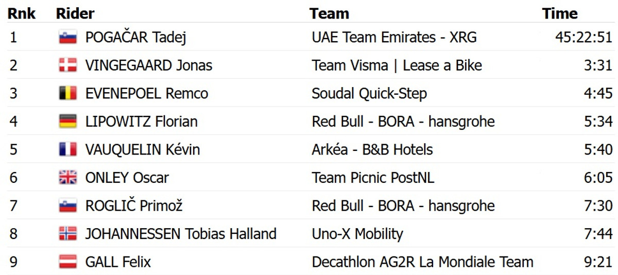The image size is (618, 275).
Task: Open Uno-X Mobility team page
Action: point(357,234)
